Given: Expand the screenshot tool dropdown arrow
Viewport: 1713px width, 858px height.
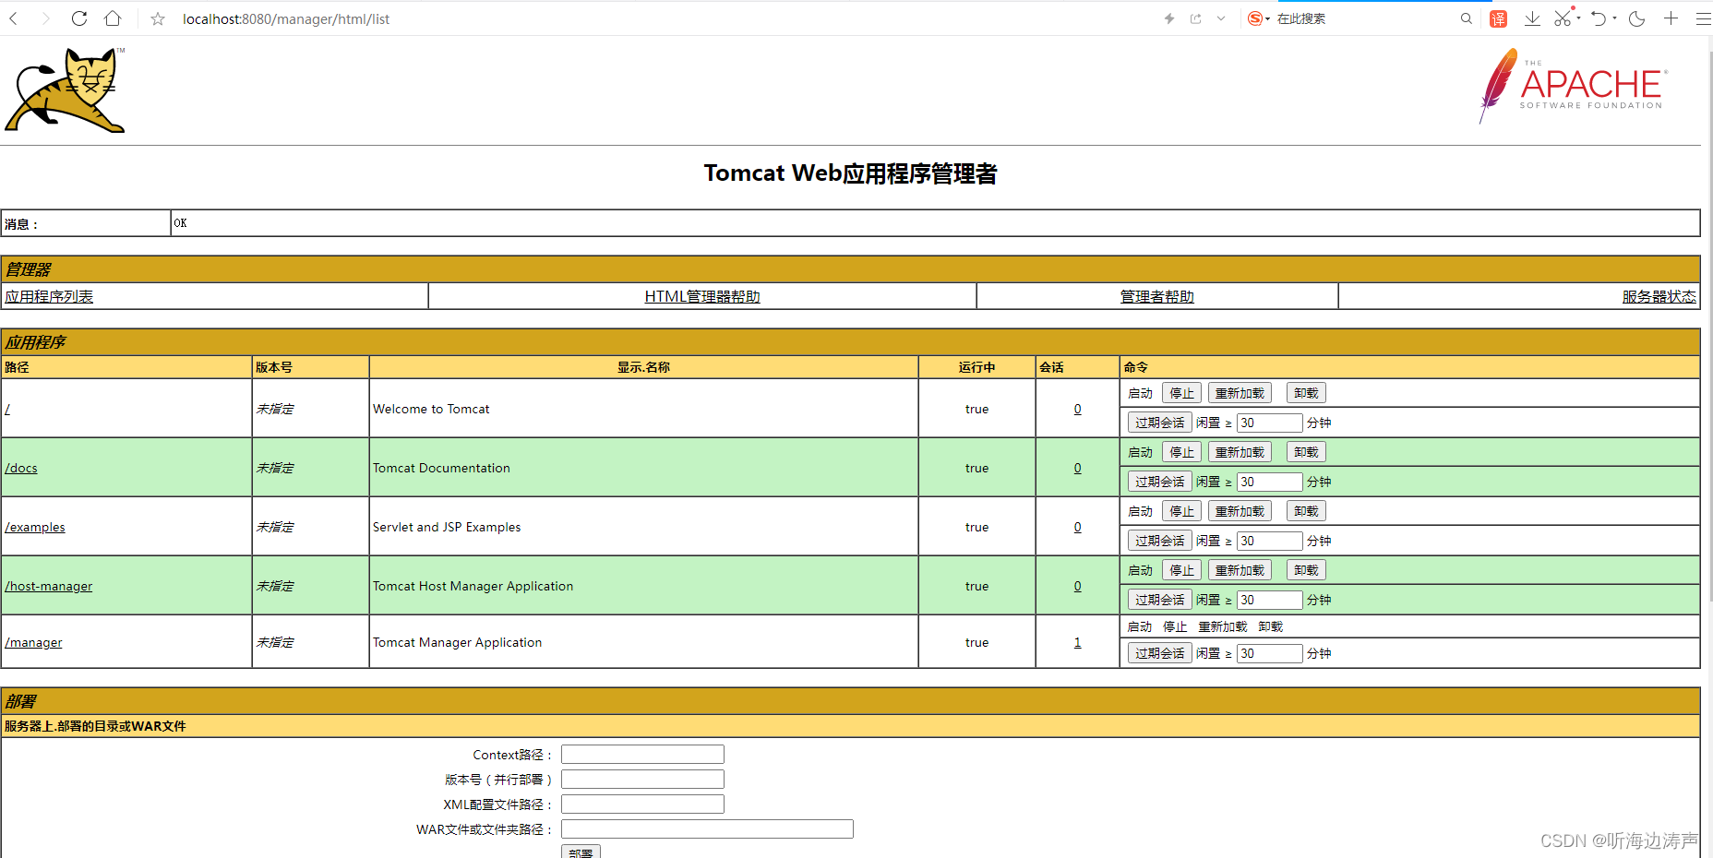Looking at the screenshot, I should pos(1579,18).
